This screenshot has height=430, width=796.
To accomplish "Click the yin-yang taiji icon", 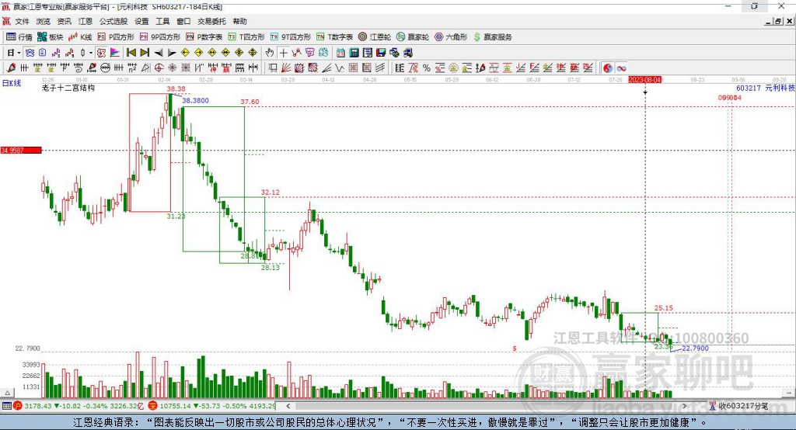I will pos(608,68).
